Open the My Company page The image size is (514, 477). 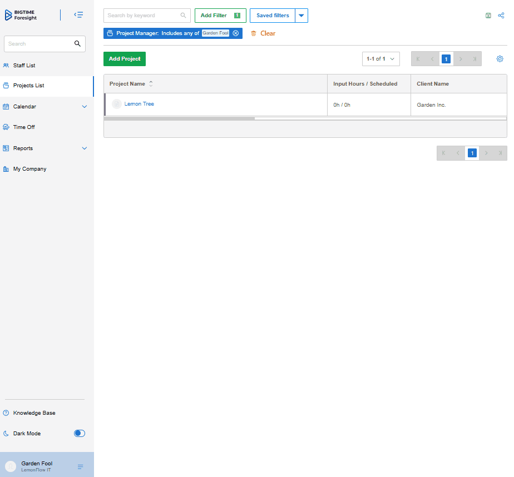[x=29, y=169]
